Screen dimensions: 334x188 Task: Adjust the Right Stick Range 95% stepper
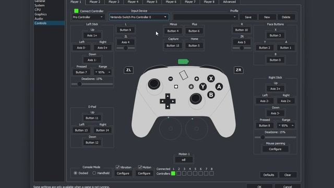[x=286, y=125]
